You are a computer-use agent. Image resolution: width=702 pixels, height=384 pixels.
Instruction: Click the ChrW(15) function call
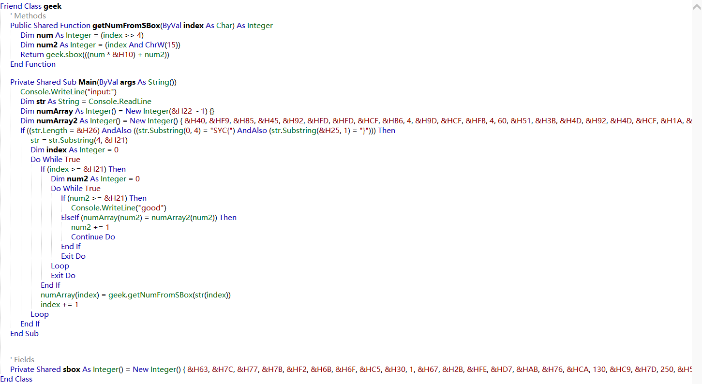(163, 45)
